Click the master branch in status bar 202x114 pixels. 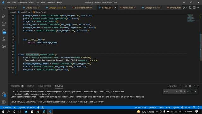coord(7,108)
